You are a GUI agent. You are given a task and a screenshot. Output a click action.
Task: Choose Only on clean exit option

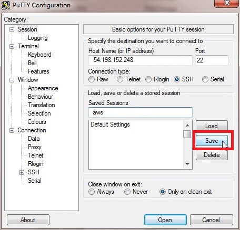click(163, 192)
